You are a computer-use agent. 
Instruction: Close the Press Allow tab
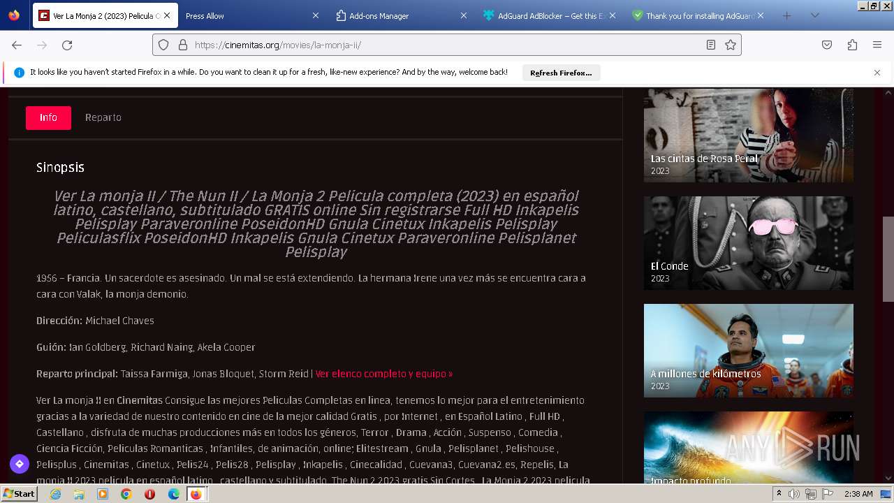(315, 15)
